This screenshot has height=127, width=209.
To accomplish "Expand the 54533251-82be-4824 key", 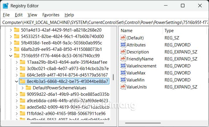I will point(11,36).
